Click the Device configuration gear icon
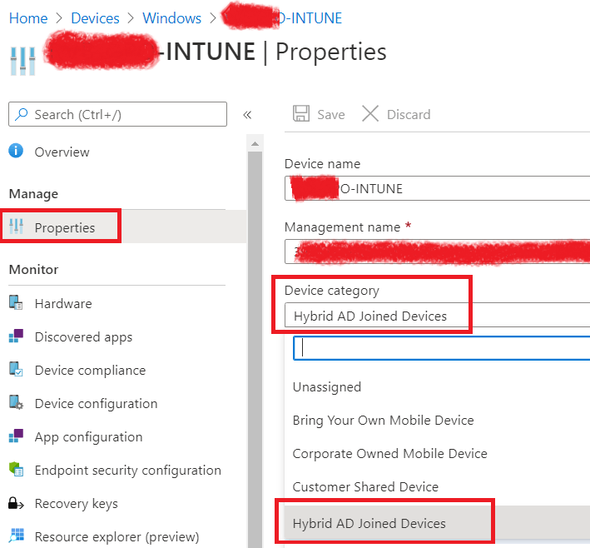This screenshot has height=548, width=590. click(x=16, y=402)
